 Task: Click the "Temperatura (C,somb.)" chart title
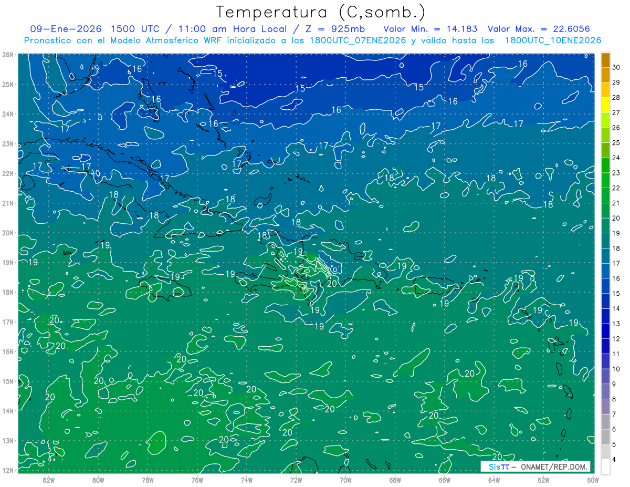pos(320,12)
